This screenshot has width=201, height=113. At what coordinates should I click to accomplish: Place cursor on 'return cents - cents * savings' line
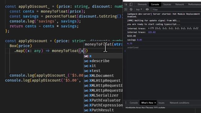44,26
